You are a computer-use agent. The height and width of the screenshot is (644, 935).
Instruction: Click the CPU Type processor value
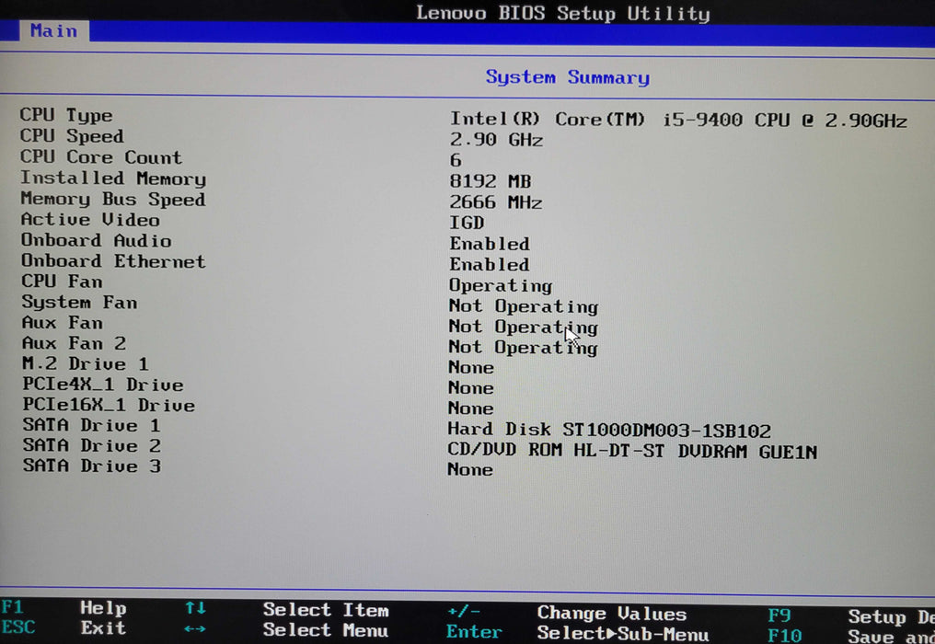[x=677, y=121]
